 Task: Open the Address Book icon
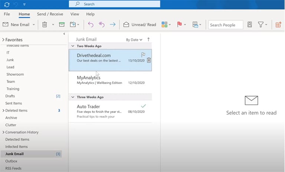point(250,25)
